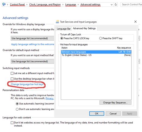Check Use the desktop language bar option

[x=12, y=79]
